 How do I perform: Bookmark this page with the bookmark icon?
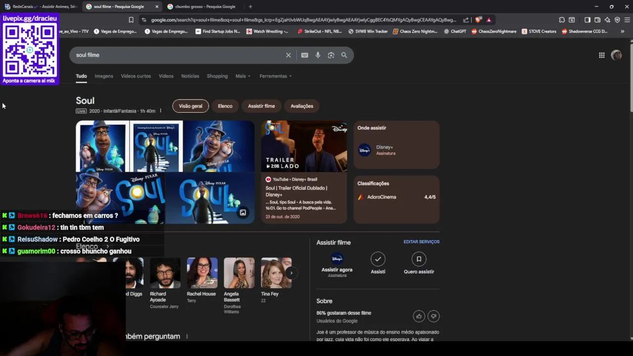[x=131, y=20]
